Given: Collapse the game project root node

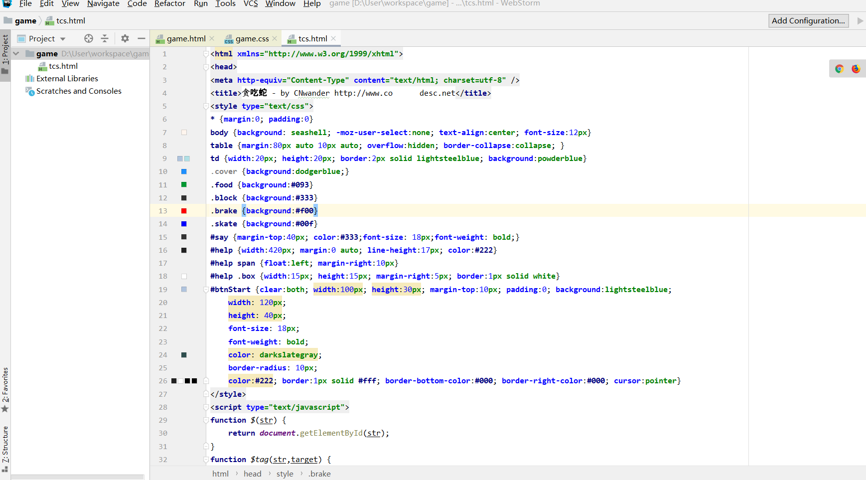Looking at the screenshot, I should coord(16,53).
